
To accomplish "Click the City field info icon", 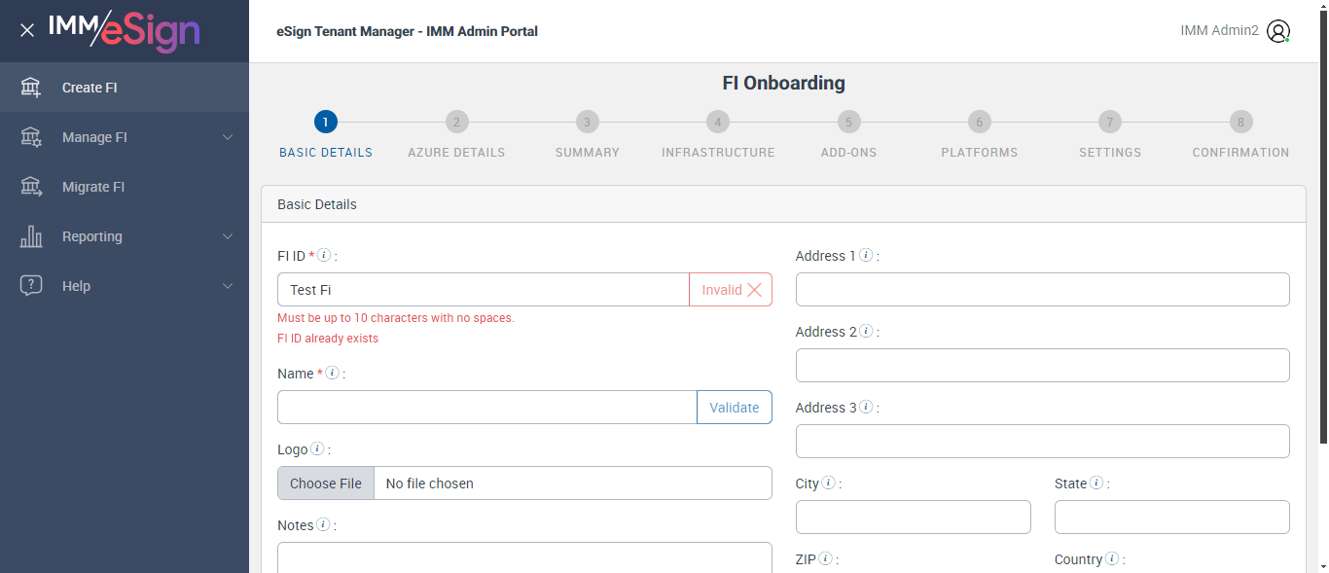I will pos(829,483).
